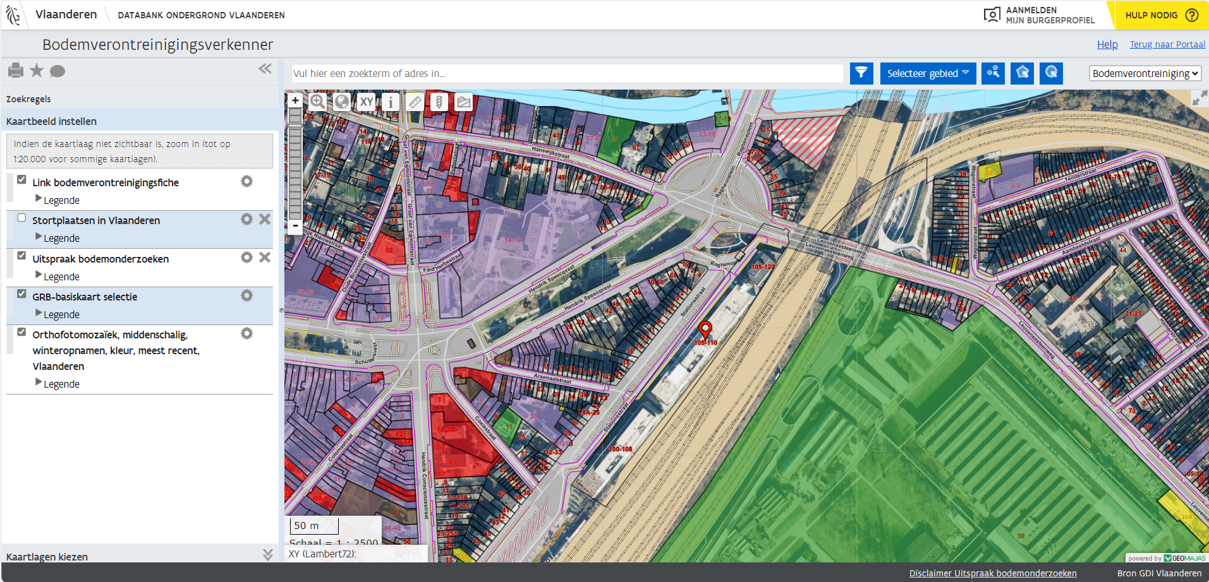Screen dimensions: 1209x582
Task: Activate the info identify tool on map
Action: (391, 102)
